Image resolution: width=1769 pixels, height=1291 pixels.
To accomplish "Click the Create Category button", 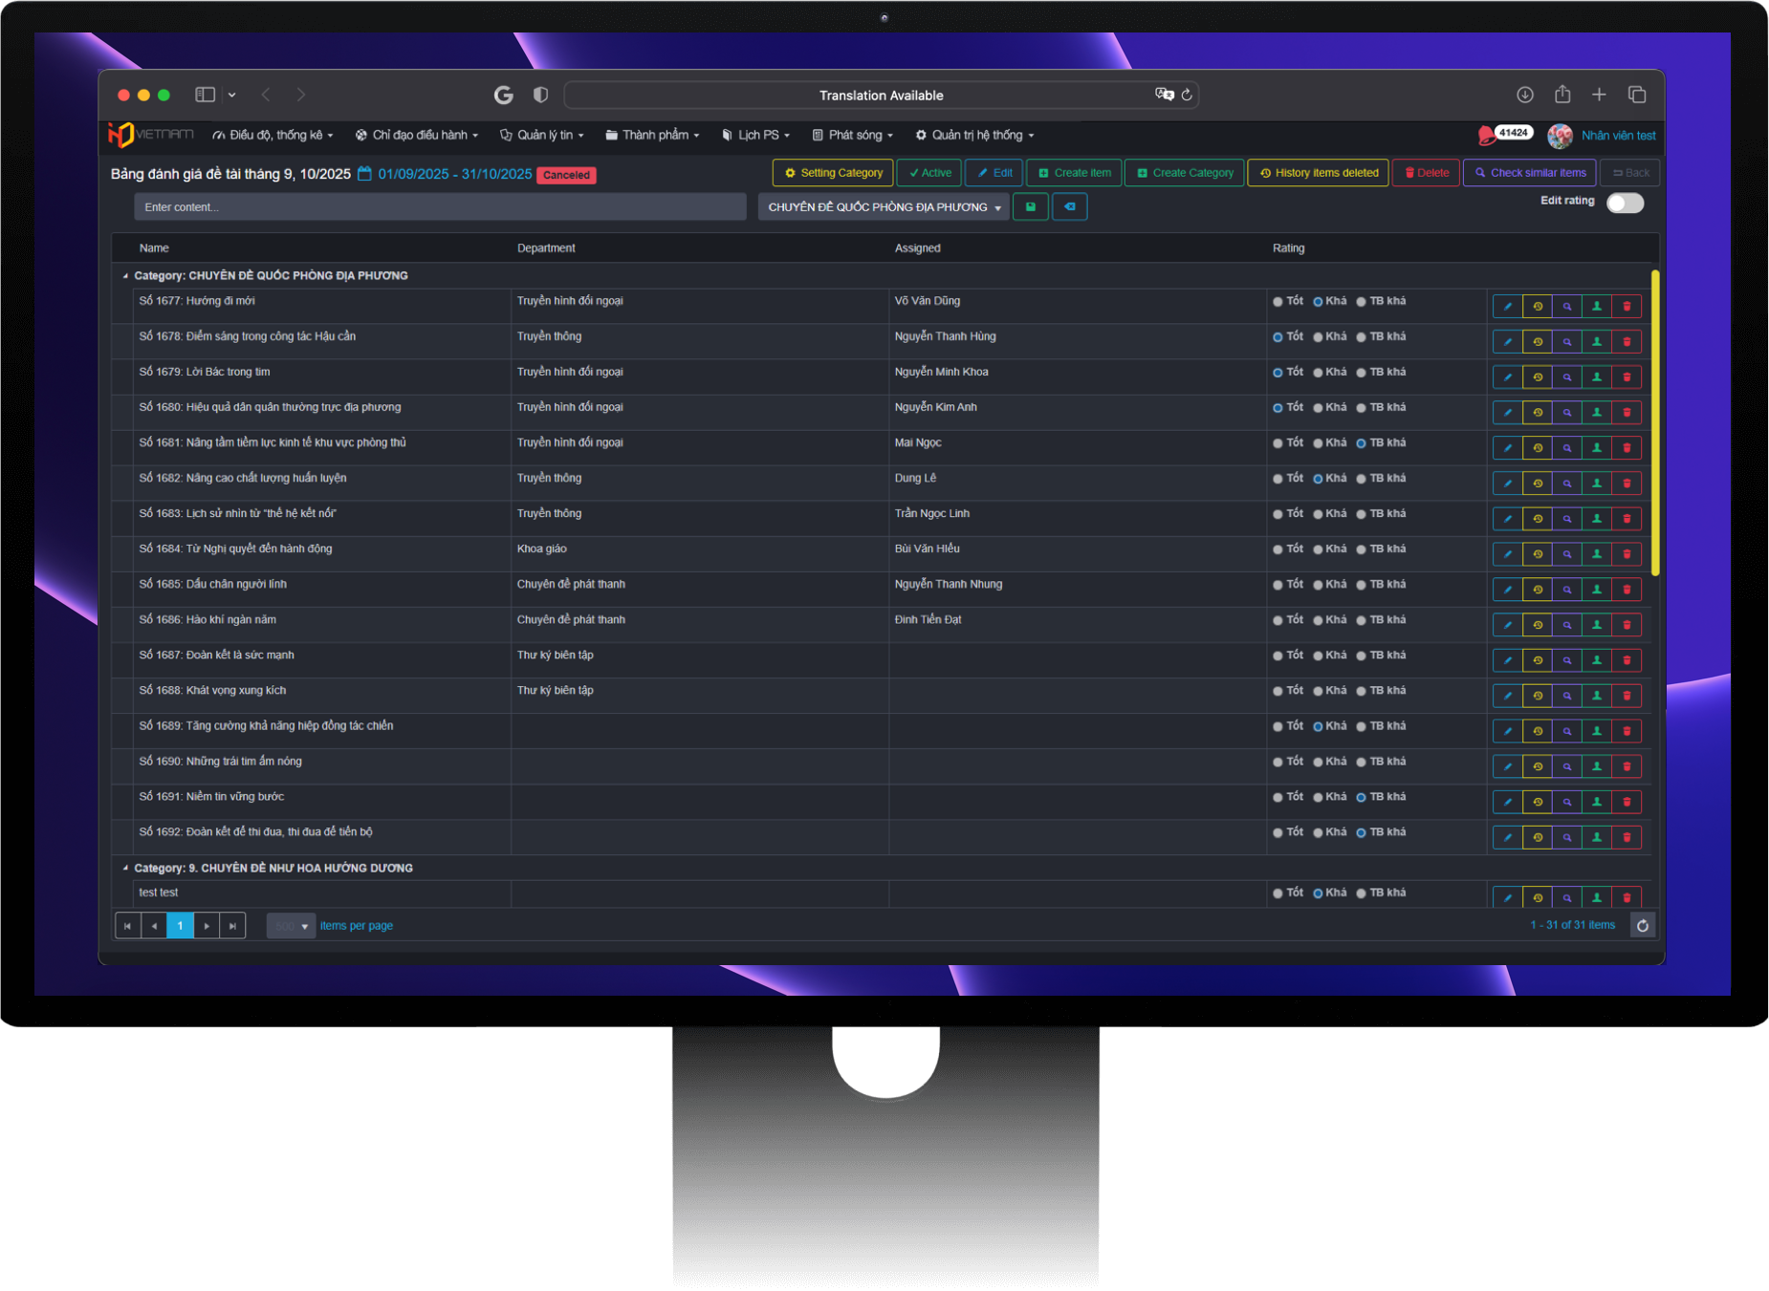I will click(x=1184, y=173).
